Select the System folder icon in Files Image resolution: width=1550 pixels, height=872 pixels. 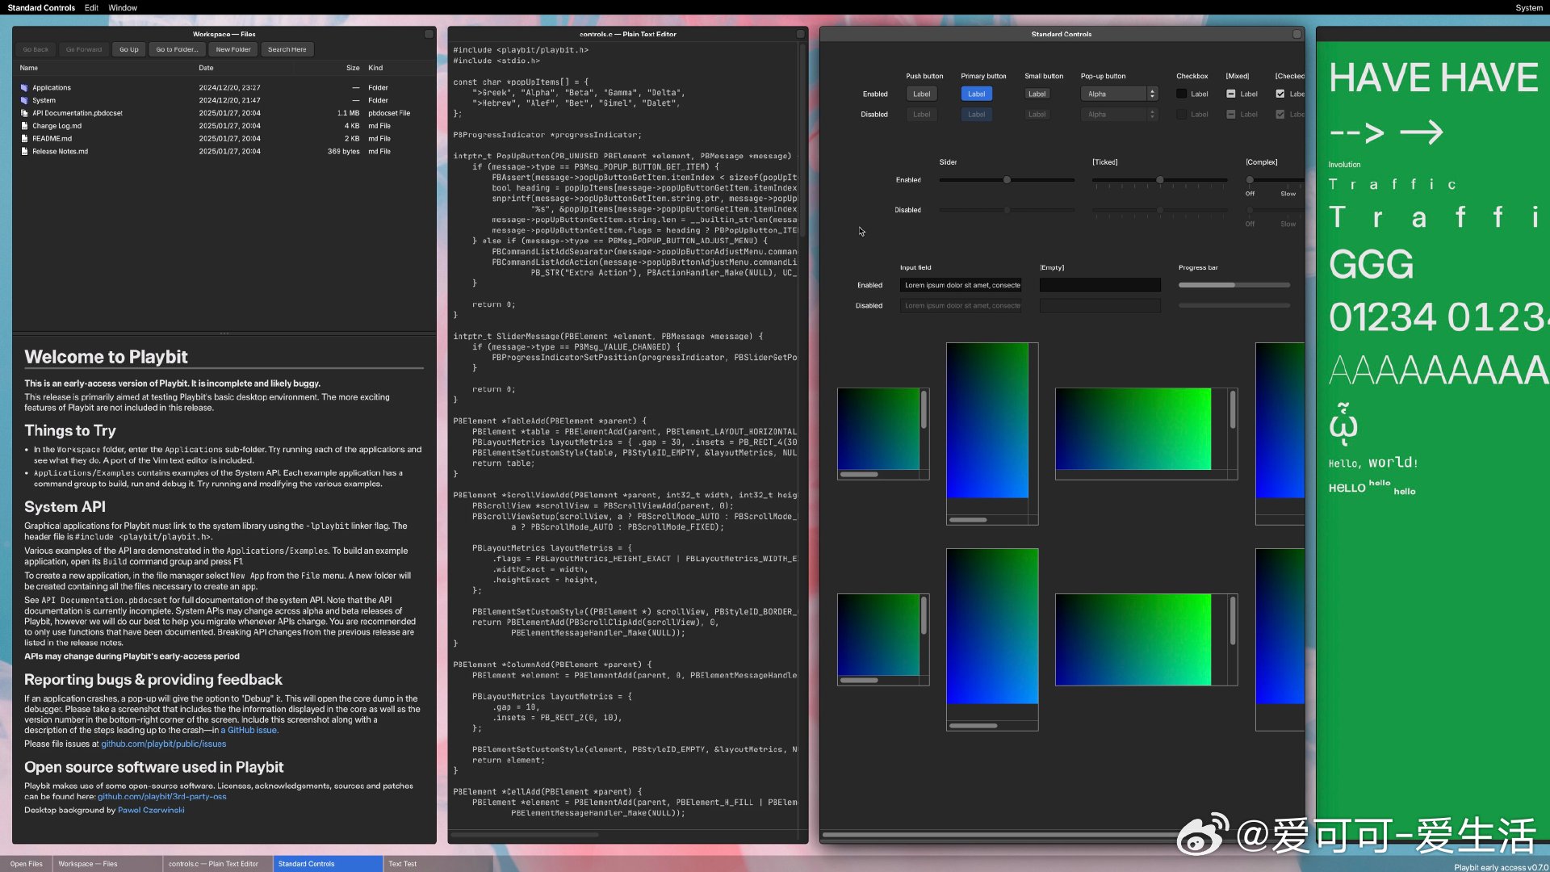(x=24, y=100)
